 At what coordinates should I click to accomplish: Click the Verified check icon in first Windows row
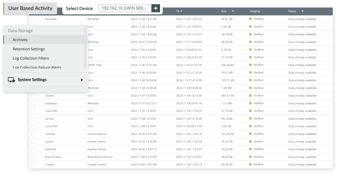(251, 19)
